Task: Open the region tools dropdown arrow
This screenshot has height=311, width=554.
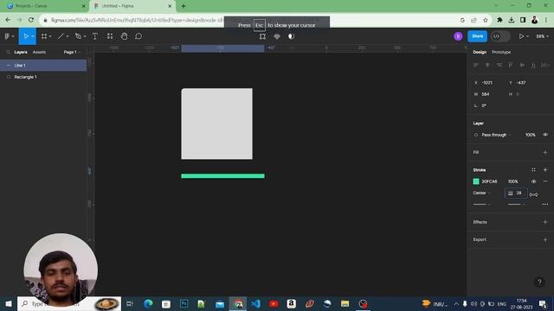Action: point(50,36)
